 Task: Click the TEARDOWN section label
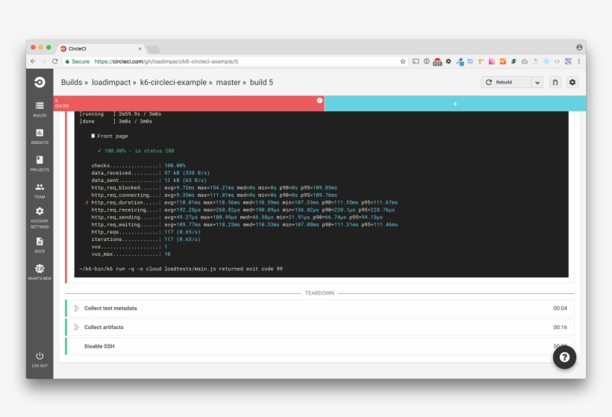(319, 293)
